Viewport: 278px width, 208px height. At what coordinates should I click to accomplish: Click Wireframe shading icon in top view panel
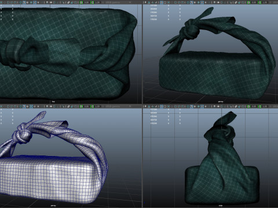[x=20, y=2]
